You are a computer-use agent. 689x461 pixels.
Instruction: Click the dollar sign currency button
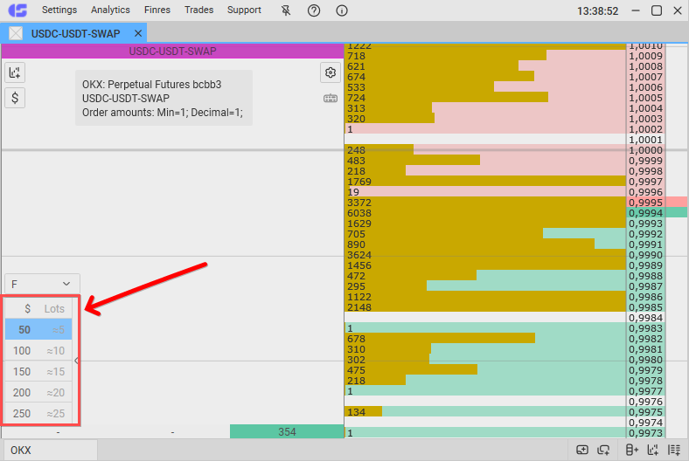pyautogui.click(x=15, y=97)
